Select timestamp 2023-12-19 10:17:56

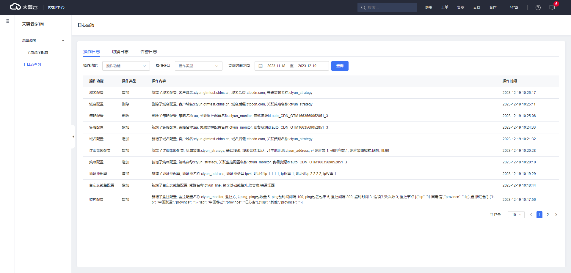pos(519,200)
